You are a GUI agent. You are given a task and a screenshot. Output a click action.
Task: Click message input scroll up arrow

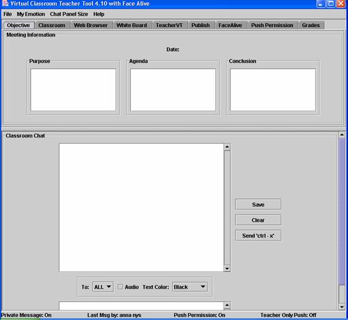[227, 305]
